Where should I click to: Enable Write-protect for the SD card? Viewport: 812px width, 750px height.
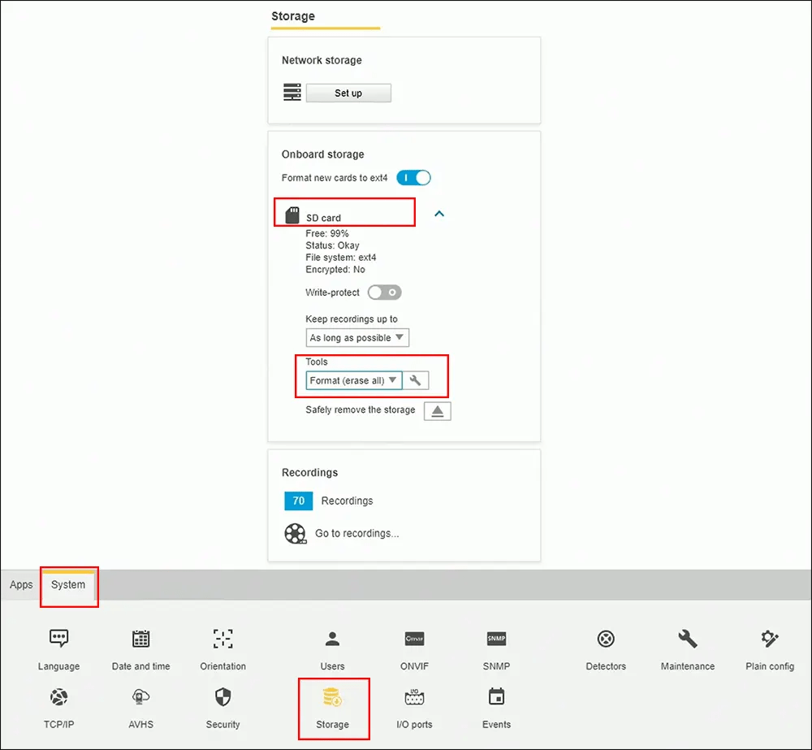pyautogui.click(x=384, y=292)
